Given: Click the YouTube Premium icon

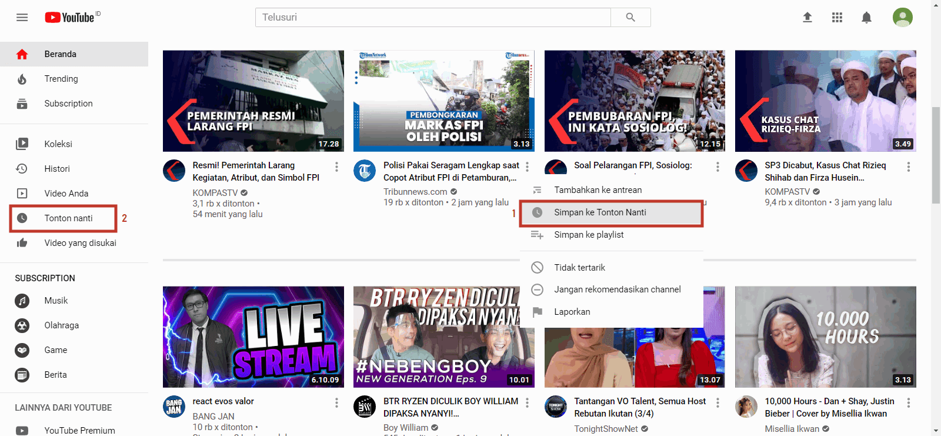Looking at the screenshot, I should pyautogui.click(x=22, y=431).
